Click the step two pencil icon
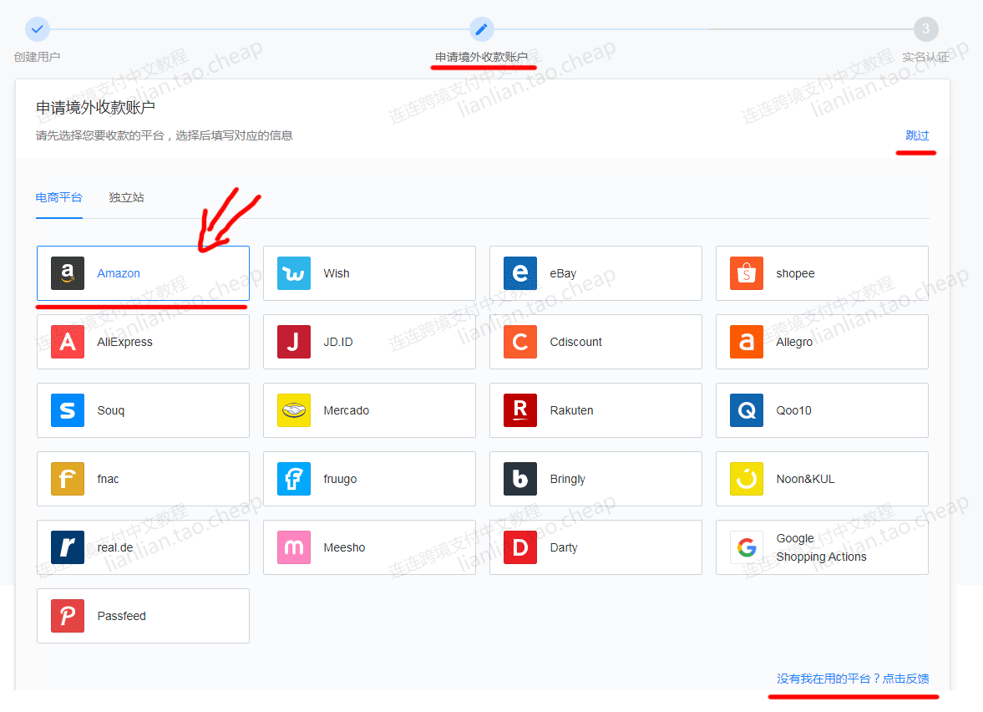Screen dimensions: 983x712 (481, 29)
